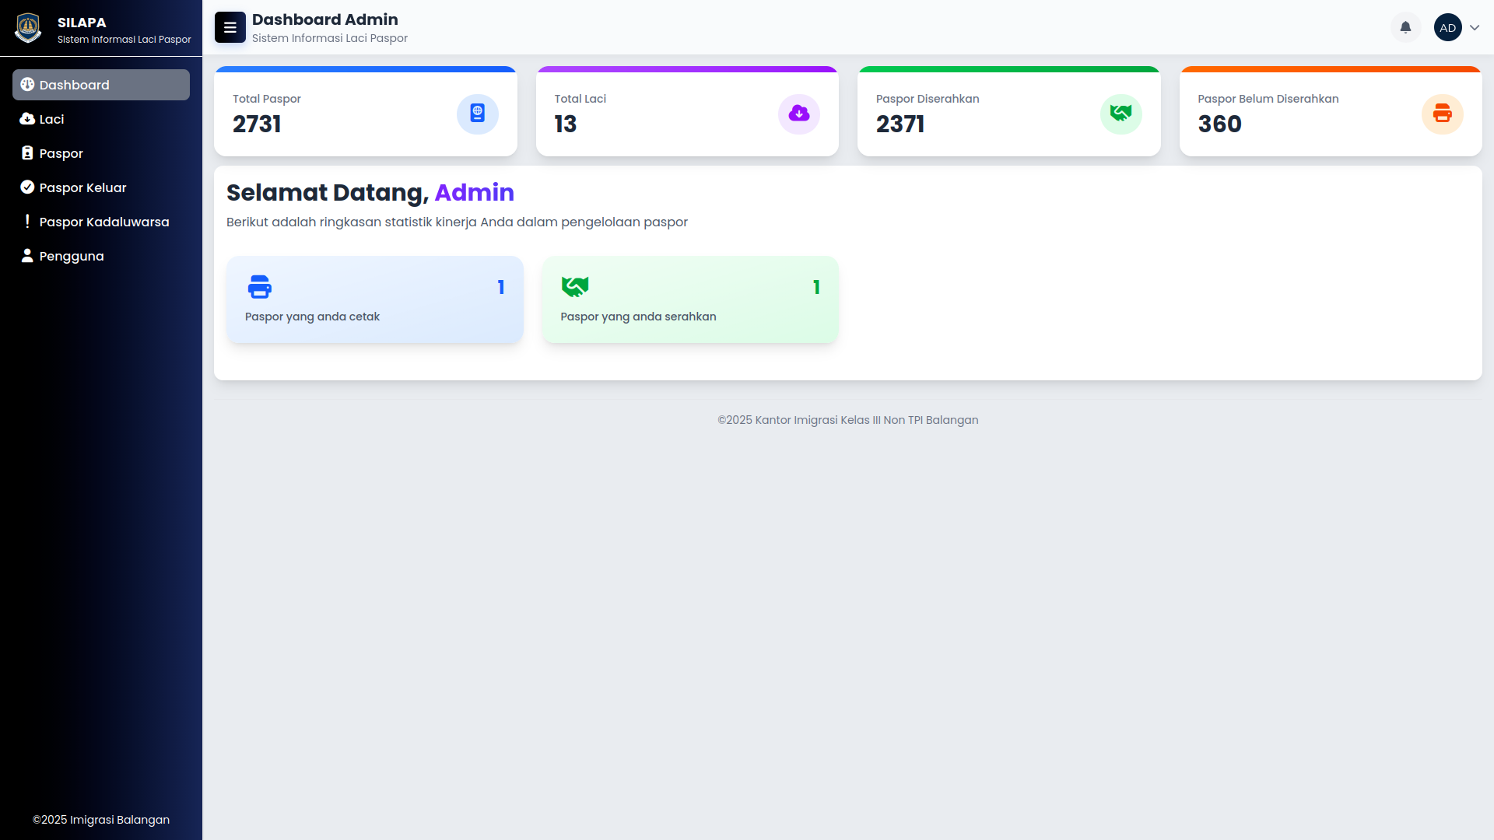The width and height of the screenshot is (1494, 840).
Task: Select the Total Laci value 13
Action: [x=566, y=124]
